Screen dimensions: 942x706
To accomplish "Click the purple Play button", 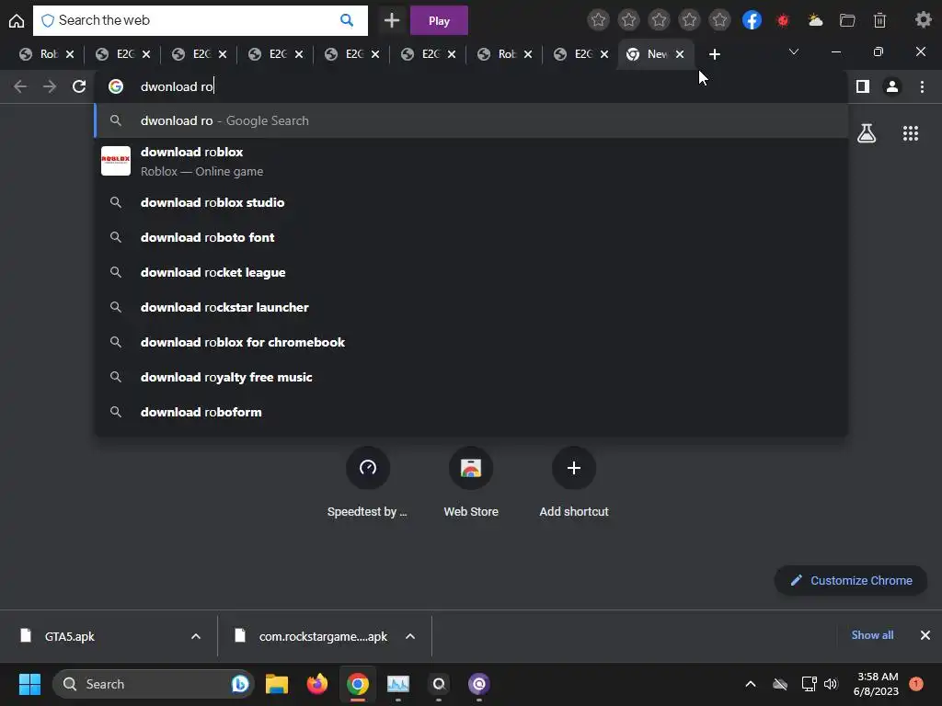I will coord(439,20).
